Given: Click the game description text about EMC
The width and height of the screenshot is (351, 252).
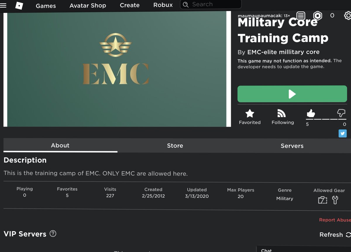Looking at the screenshot, I should [x=96, y=173].
